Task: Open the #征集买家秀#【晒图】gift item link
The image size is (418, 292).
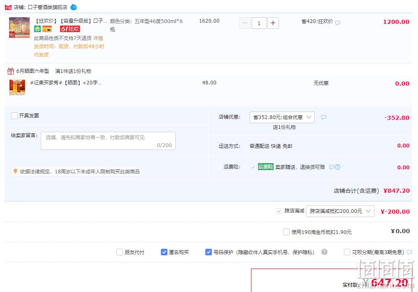Action: pyautogui.click(x=66, y=82)
